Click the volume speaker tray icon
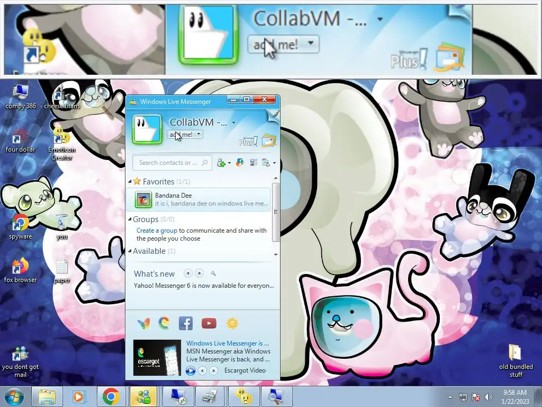The image size is (542, 407). pyautogui.click(x=488, y=397)
